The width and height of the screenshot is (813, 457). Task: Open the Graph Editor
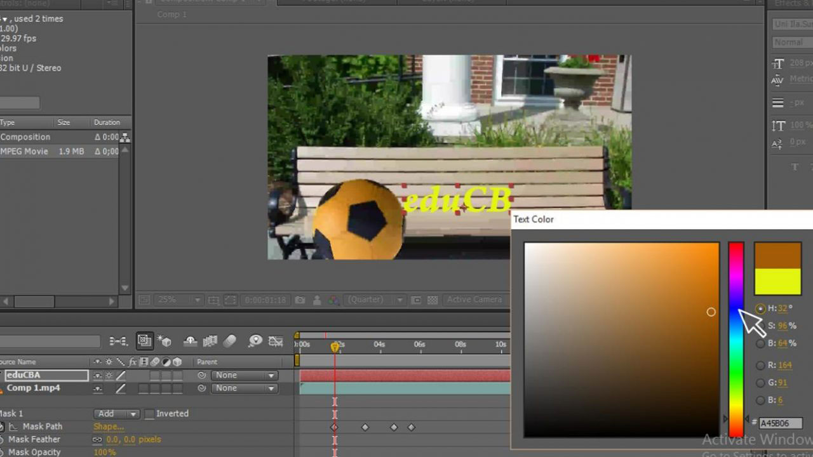point(276,341)
